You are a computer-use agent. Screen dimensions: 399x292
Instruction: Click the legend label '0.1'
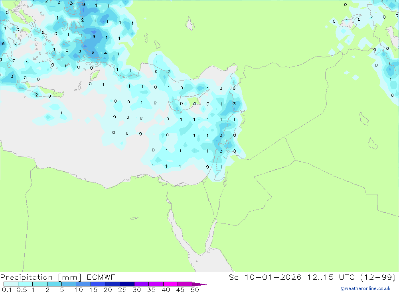(x=6, y=290)
